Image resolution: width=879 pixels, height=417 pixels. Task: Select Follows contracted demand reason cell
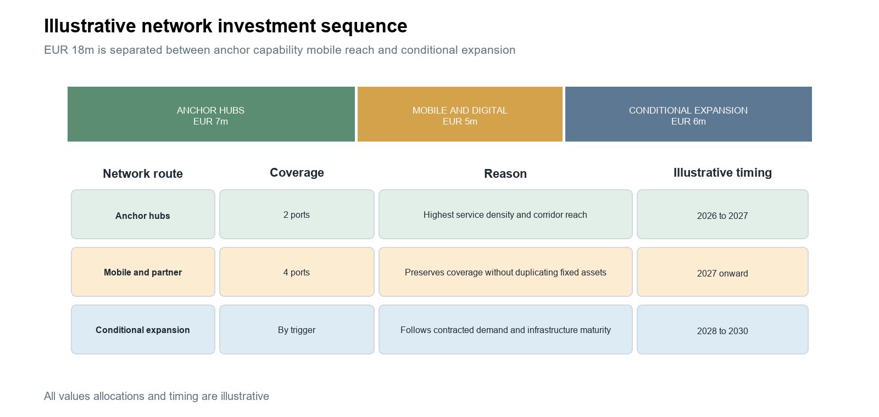tap(505, 330)
